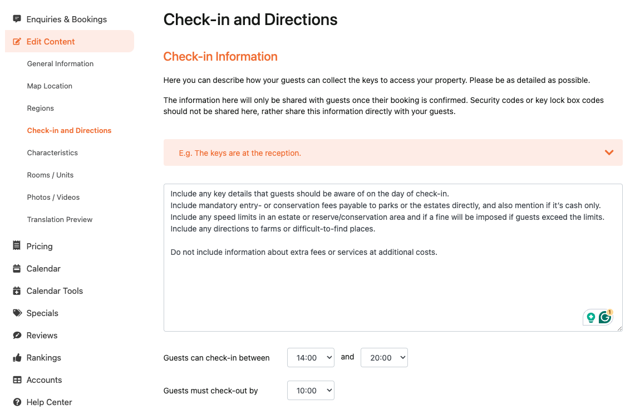Click inside the check-in information text area

tap(392, 258)
